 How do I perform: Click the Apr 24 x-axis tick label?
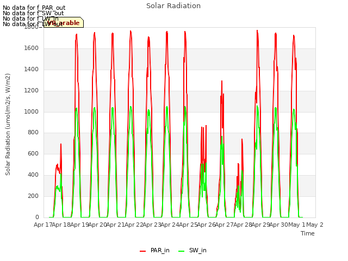(x=170, y=225)
